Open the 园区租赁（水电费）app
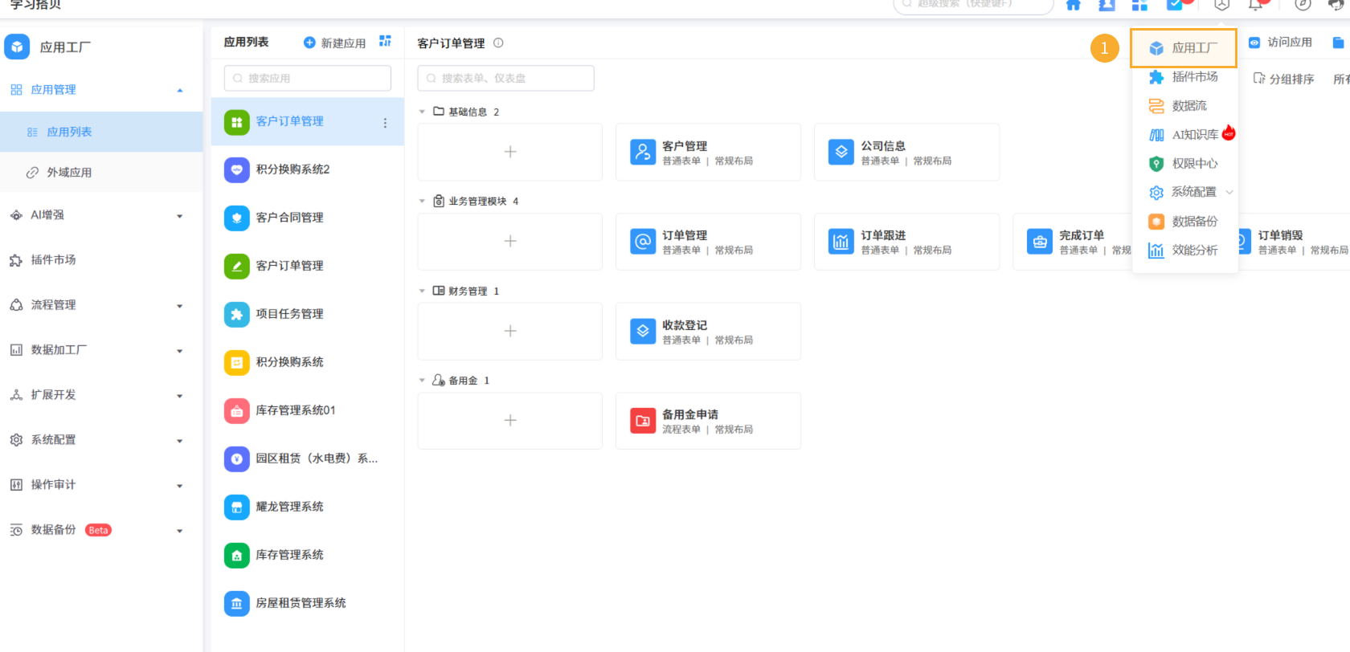Image resolution: width=1350 pixels, height=652 pixels. (x=307, y=458)
